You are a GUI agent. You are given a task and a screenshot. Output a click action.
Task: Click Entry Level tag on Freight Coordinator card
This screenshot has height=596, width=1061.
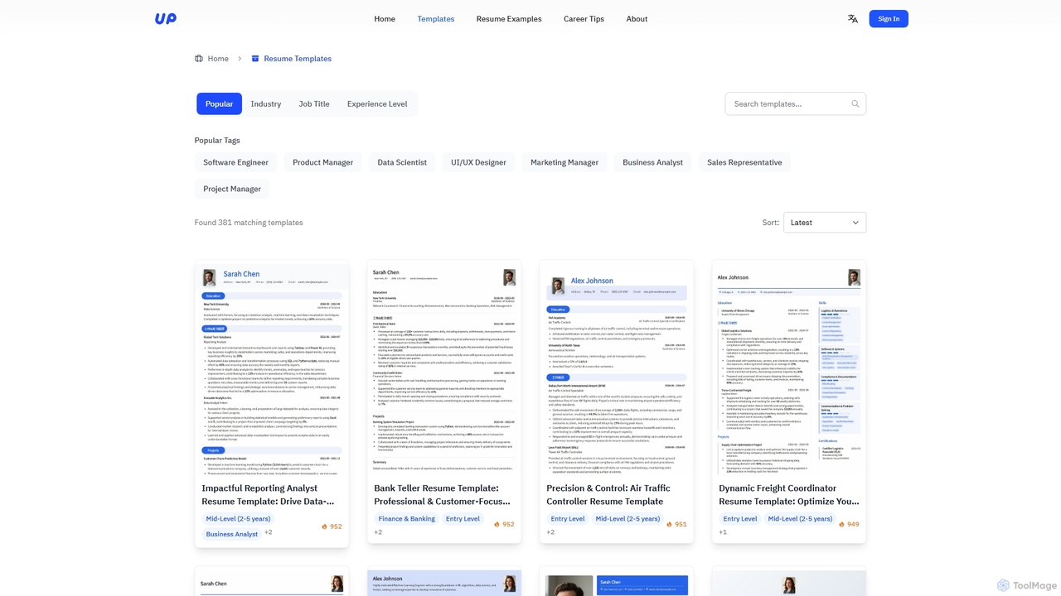click(740, 519)
